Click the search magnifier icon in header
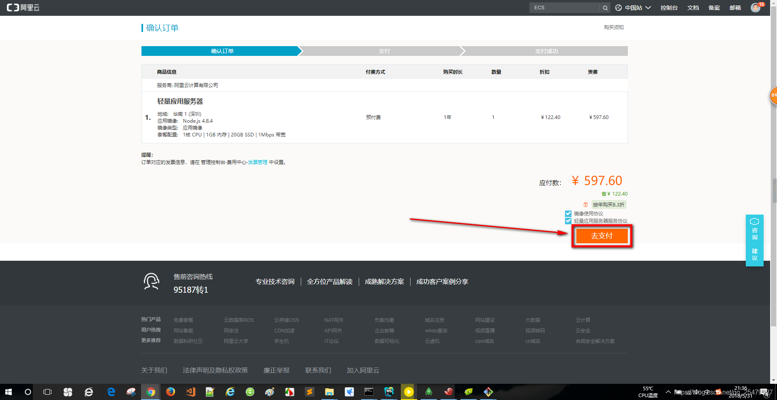Viewport: 777px width, 400px height. click(x=605, y=8)
